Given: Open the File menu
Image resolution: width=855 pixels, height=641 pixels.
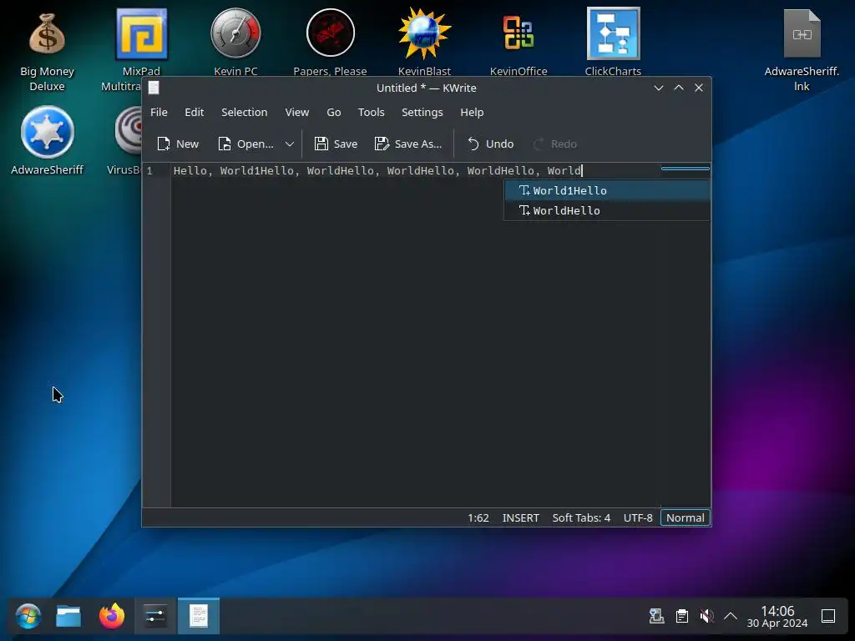Looking at the screenshot, I should (159, 113).
